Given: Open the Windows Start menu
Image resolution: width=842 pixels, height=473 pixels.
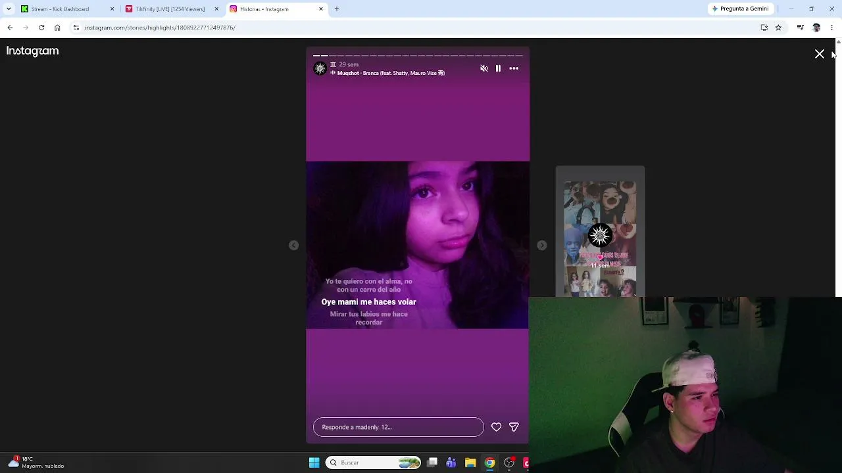Looking at the screenshot, I should pyautogui.click(x=314, y=462).
